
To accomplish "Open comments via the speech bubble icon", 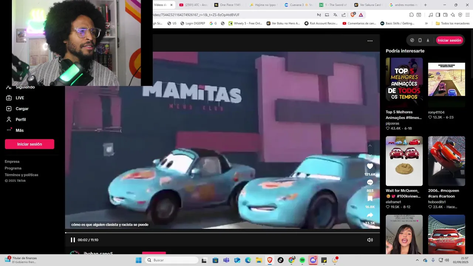I will [370, 183].
